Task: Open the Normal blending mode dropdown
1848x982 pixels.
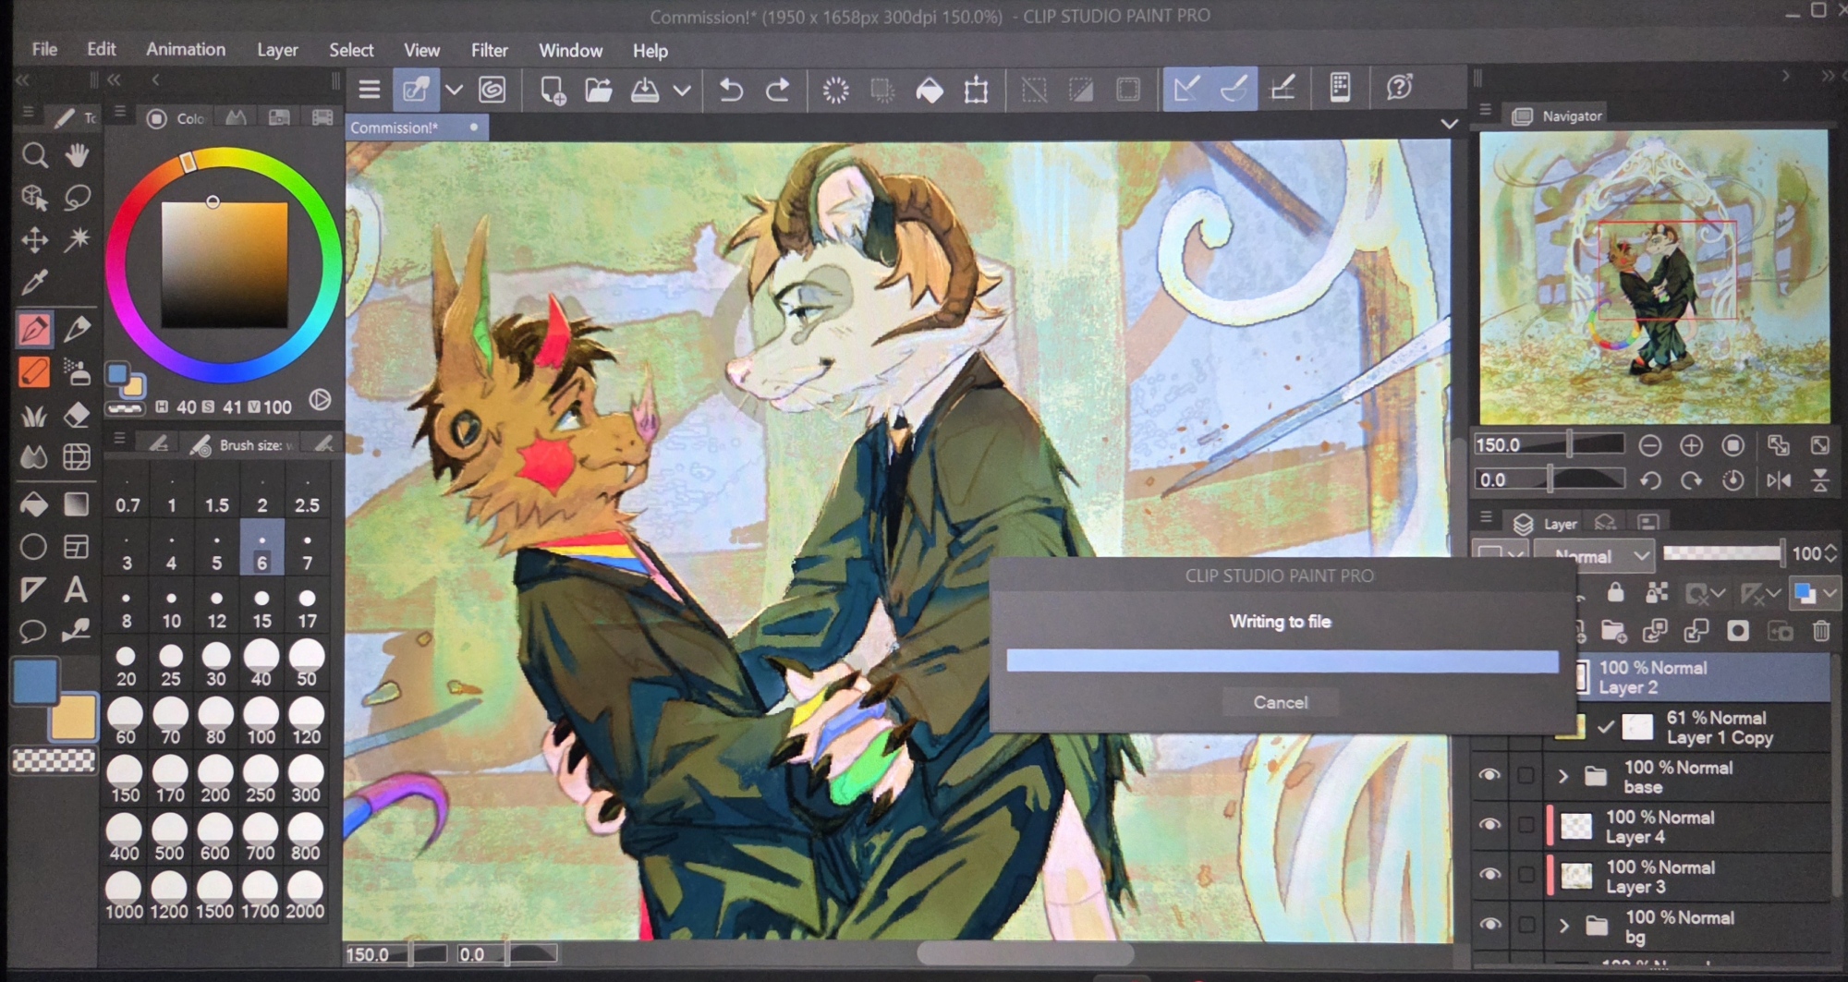Action: (1599, 556)
